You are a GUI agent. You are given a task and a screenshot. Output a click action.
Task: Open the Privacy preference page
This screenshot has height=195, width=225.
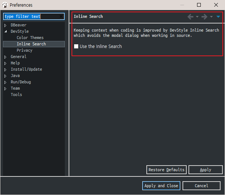point(25,50)
